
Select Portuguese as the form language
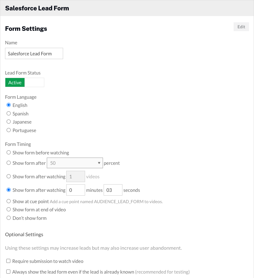(8, 130)
